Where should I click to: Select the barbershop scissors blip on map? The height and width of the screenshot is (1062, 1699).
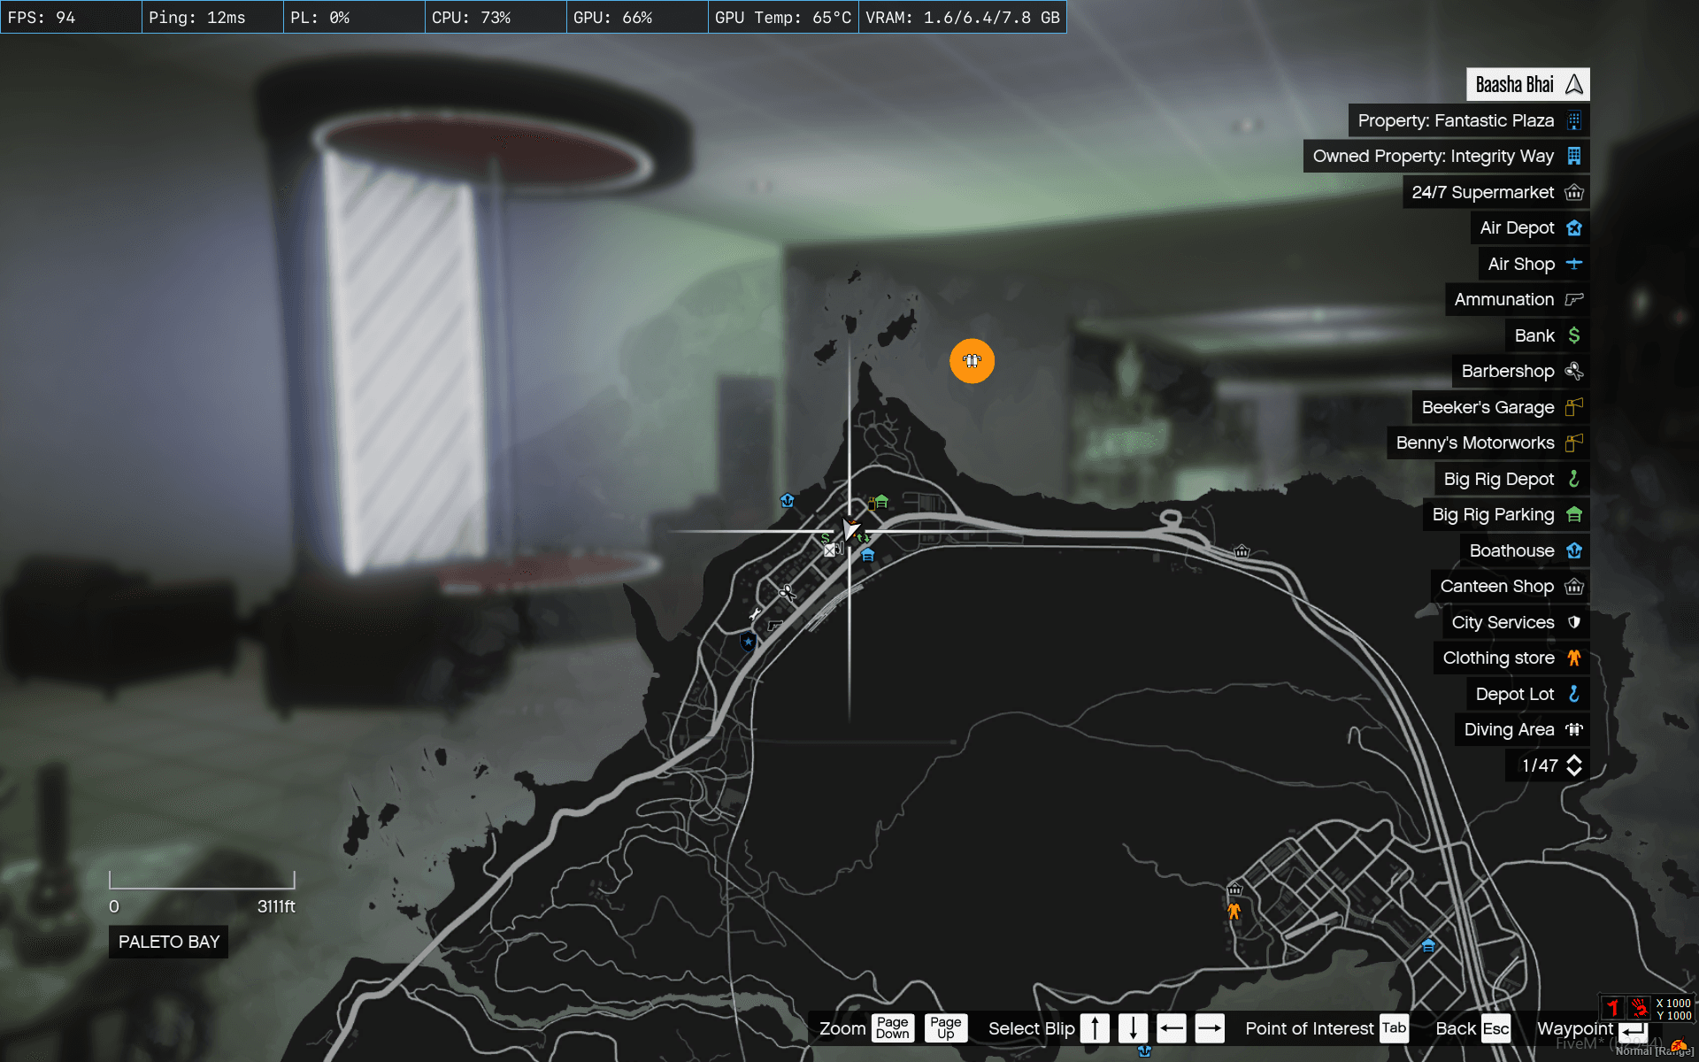(787, 592)
